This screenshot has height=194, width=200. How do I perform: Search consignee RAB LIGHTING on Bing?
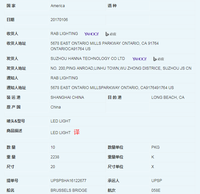click(111, 34)
